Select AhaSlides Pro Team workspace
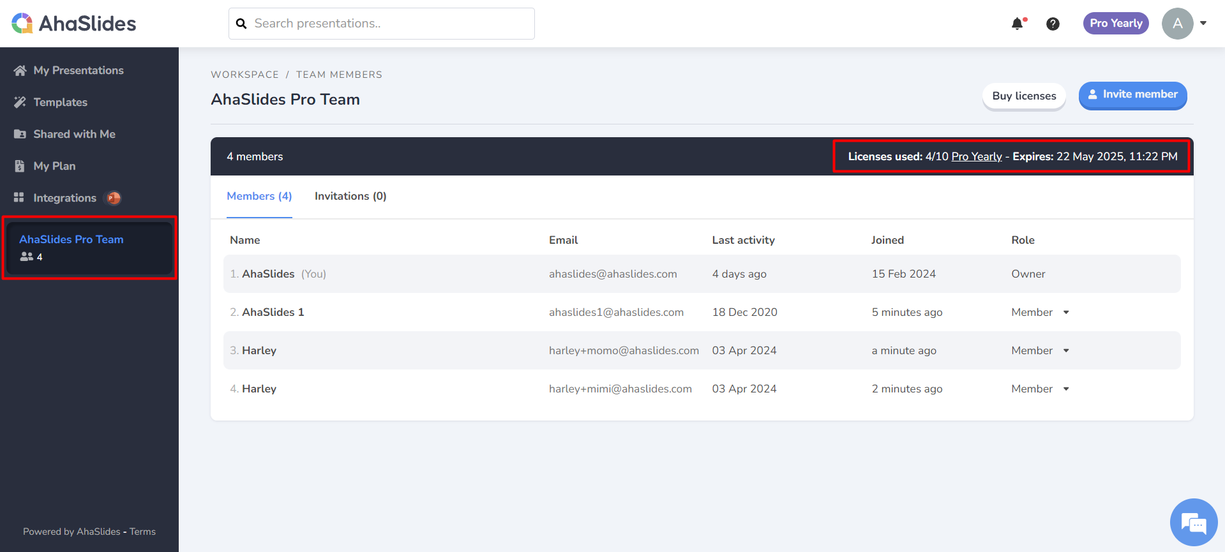1225x552 pixels. (x=89, y=248)
